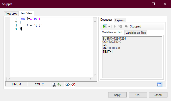Image resolution: width=171 pixels, height=101 pixels.
Task: Toggle the side panel layout icon
Action: click(159, 85)
